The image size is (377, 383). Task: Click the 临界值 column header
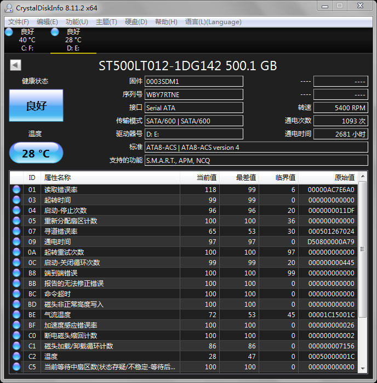[279, 178]
